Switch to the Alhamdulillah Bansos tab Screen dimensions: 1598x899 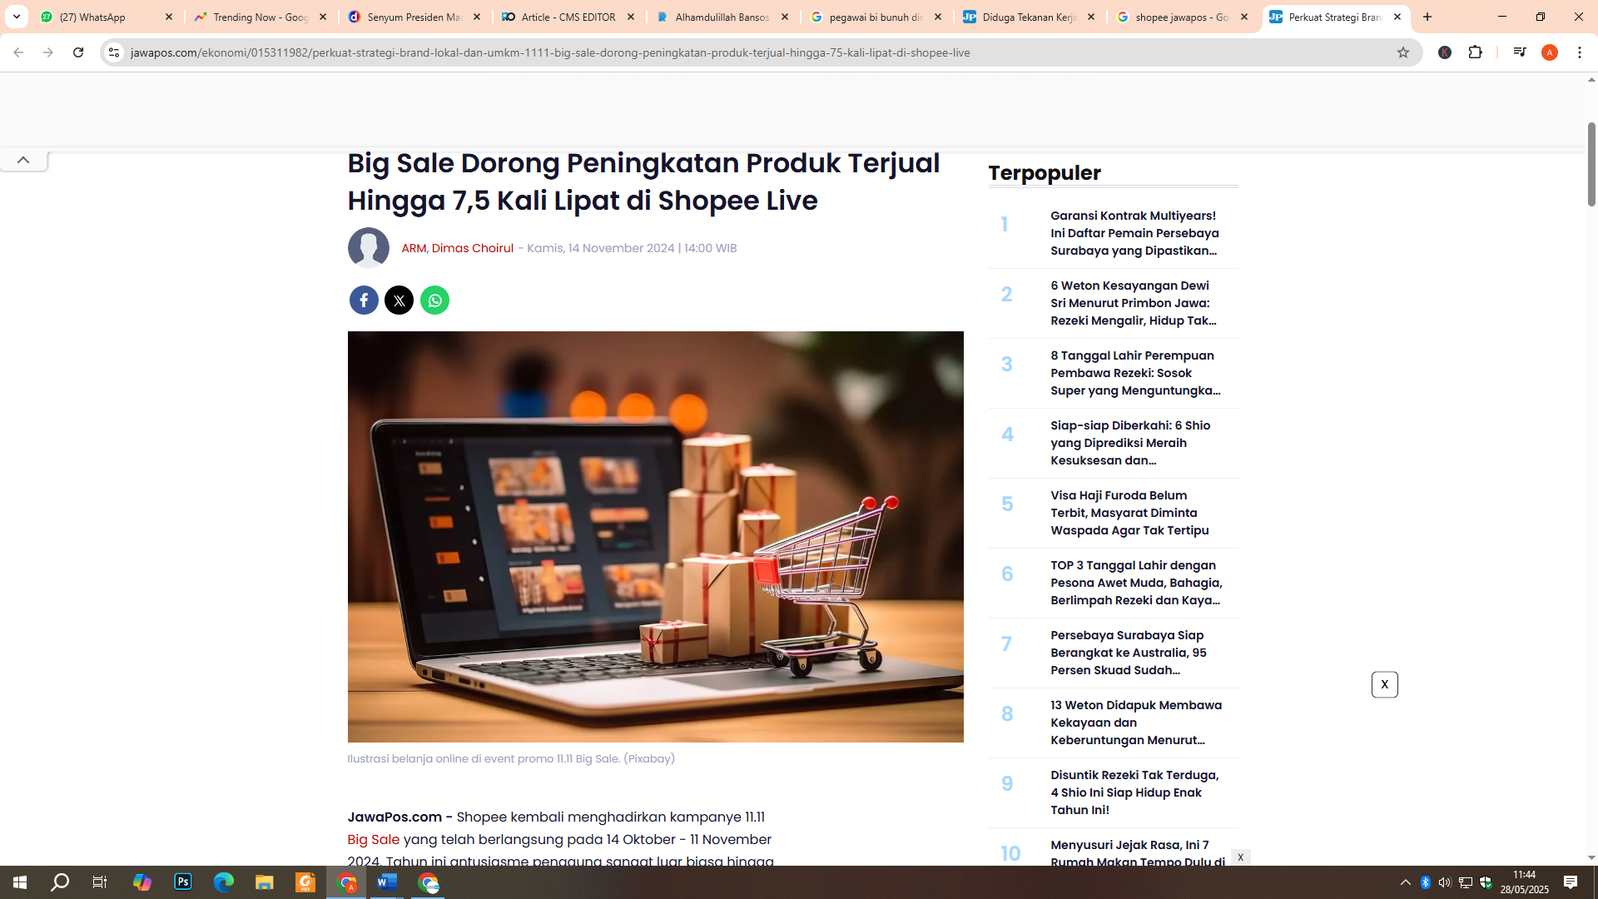[722, 17]
